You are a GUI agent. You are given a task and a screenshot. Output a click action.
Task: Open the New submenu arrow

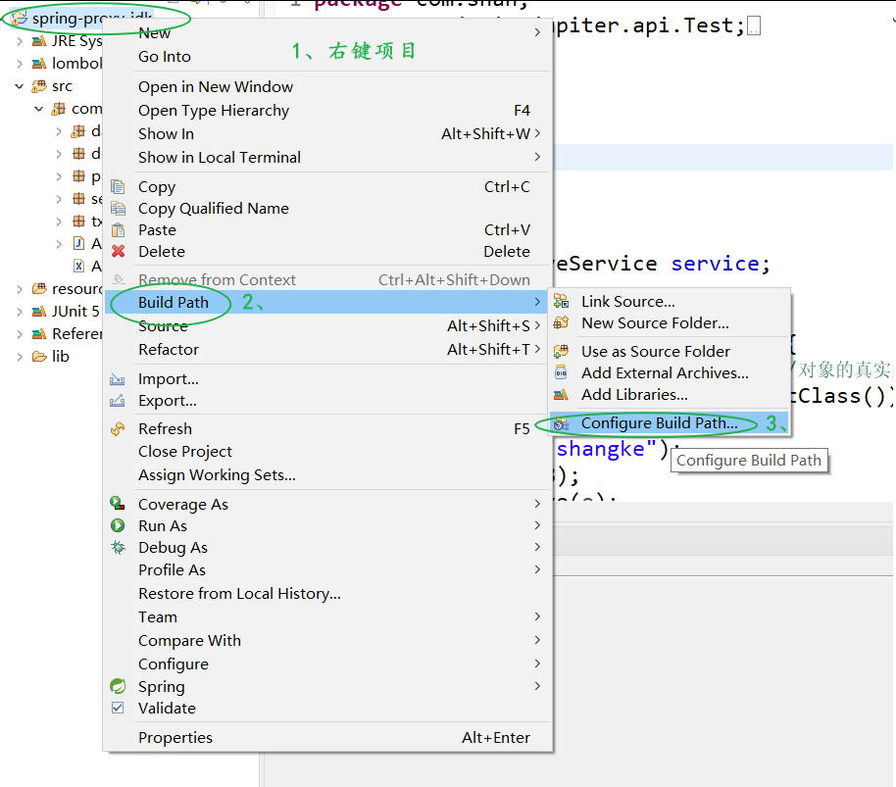pos(537,32)
